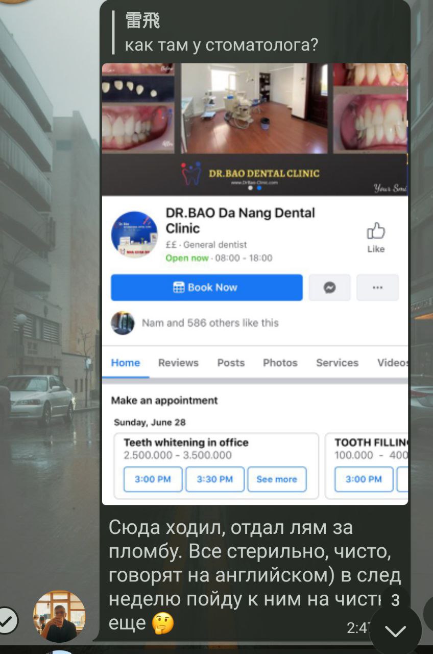
Task: Switch to the Photos tab
Action: (x=280, y=363)
